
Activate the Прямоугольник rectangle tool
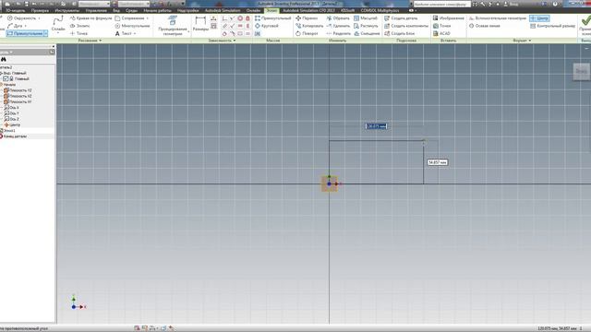pos(25,33)
